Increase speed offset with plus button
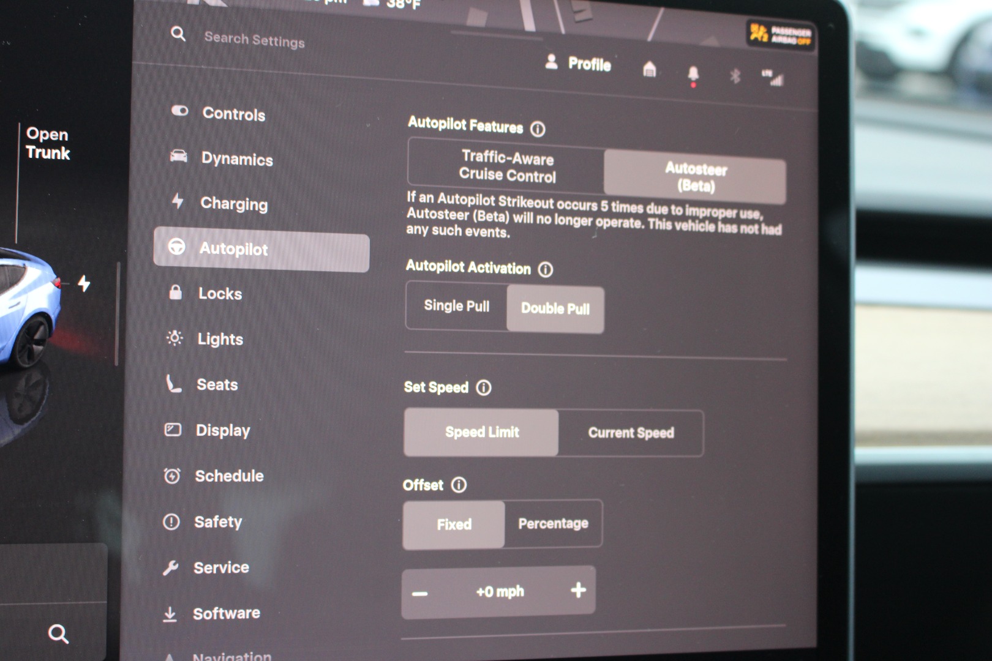Screen dimensions: 992x661 [x=578, y=591]
